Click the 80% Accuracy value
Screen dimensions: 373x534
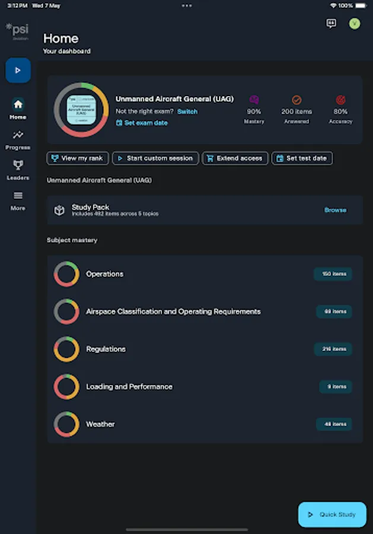click(340, 112)
